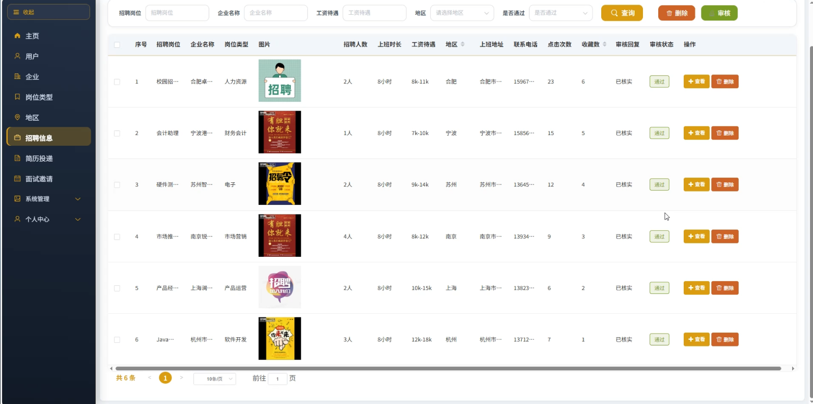Screen dimensions: 813x404
Task: Click the picture icon beside 系统管理
Action: (17, 199)
